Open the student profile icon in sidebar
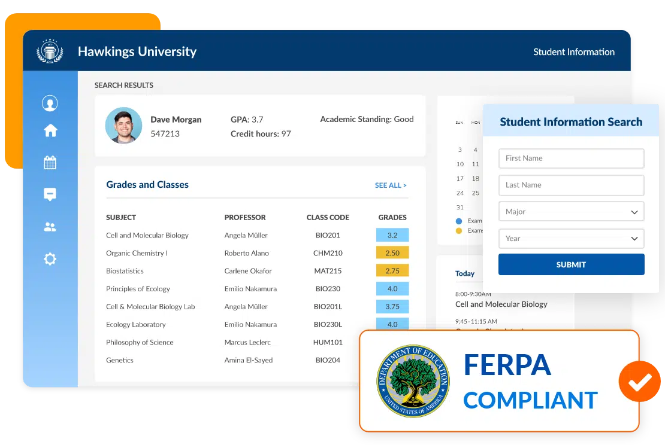This screenshot has width=665, height=445. tap(50, 103)
